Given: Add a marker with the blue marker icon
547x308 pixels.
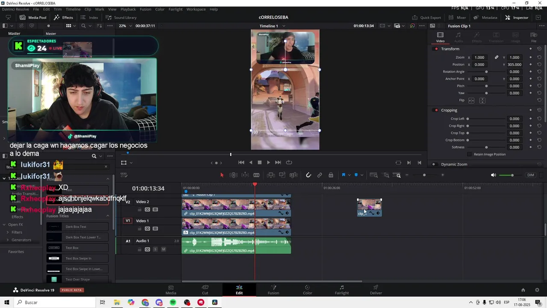Looking at the screenshot, I should coord(356,175).
